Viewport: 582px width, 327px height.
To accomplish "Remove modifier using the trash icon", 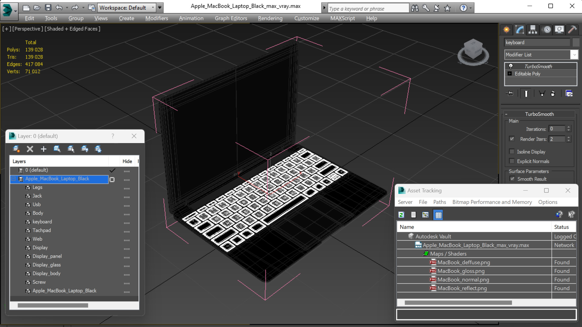I will coord(553,93).
